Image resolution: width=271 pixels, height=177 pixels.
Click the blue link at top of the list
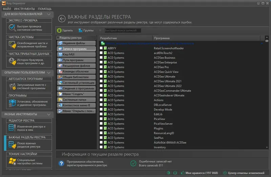point(150,44)
